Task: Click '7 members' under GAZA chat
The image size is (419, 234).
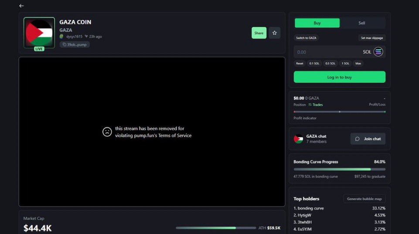Action: 317,142
